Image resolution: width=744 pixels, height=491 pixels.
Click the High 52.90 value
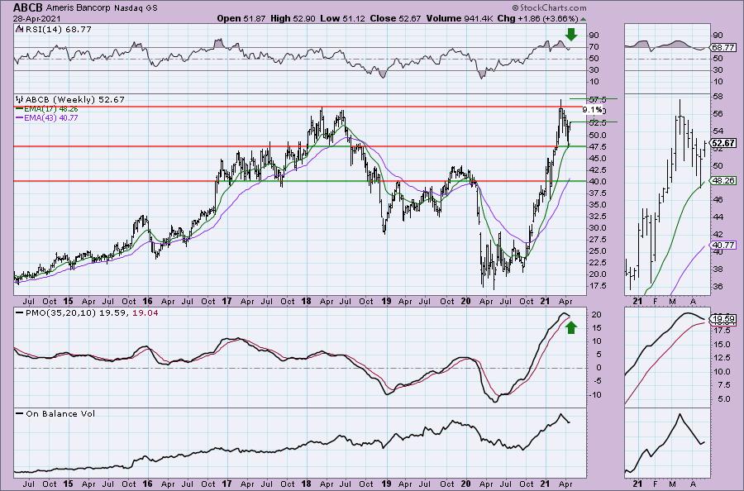[293, 18]
